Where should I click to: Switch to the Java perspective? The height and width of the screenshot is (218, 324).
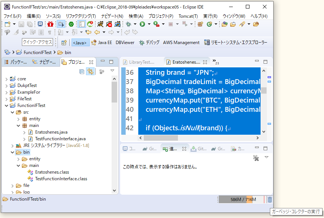click(x=80, y=43)
